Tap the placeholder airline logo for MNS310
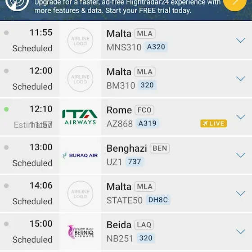 pos(80,40)
